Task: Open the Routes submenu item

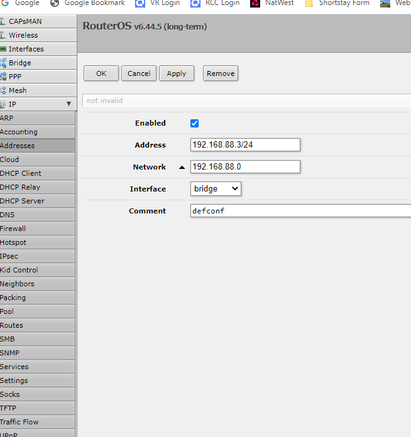Action: [x=37, y=325]
